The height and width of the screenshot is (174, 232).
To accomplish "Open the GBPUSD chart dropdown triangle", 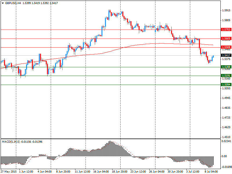I will pos(3,3).
